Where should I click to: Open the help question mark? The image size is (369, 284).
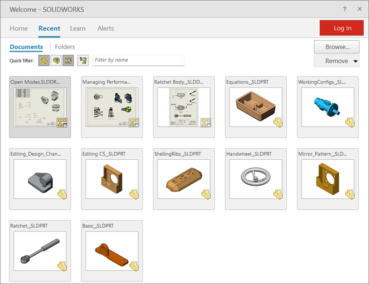[x=344, y=9]
